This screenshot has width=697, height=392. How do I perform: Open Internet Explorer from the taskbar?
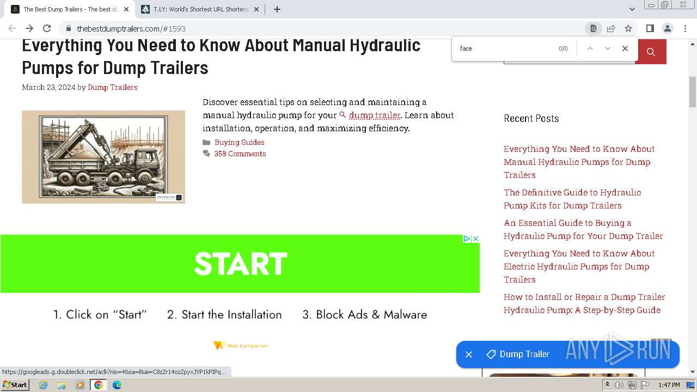(43, 385)
